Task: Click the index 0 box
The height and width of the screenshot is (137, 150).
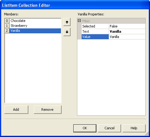Action: point(7,21)
